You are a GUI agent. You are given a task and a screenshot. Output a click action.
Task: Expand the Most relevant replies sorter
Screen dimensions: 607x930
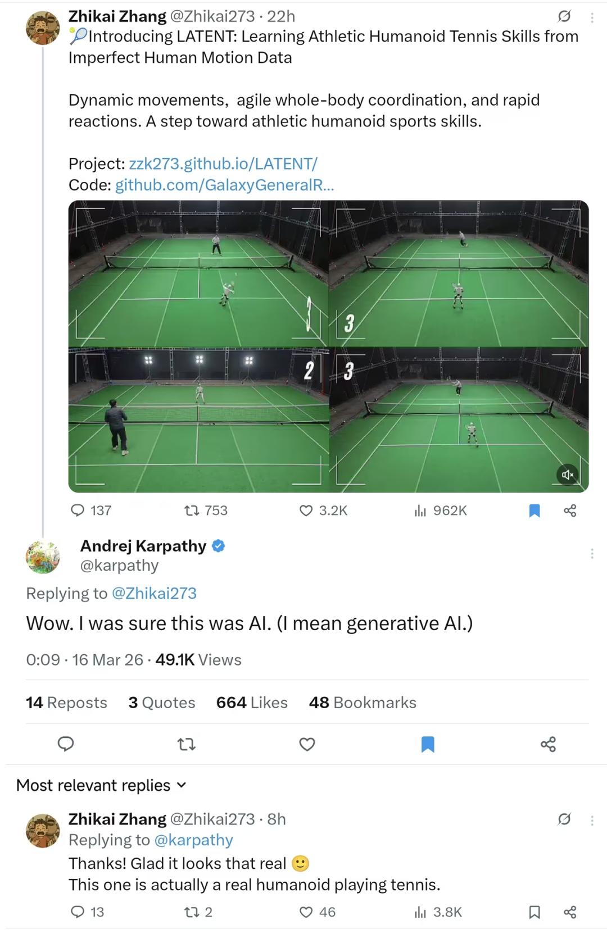(101, 785)
